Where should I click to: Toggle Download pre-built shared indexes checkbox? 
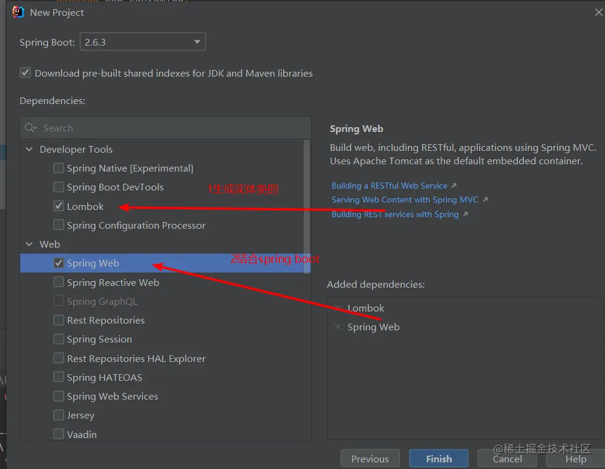pos(25,73)
